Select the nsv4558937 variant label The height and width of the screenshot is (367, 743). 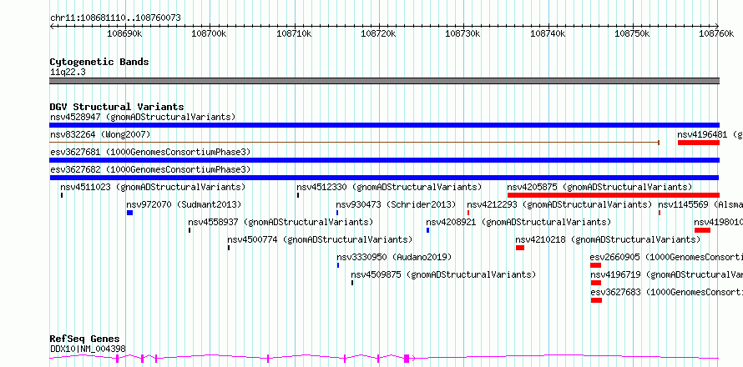pyautogui.click(x=281, y=222)
